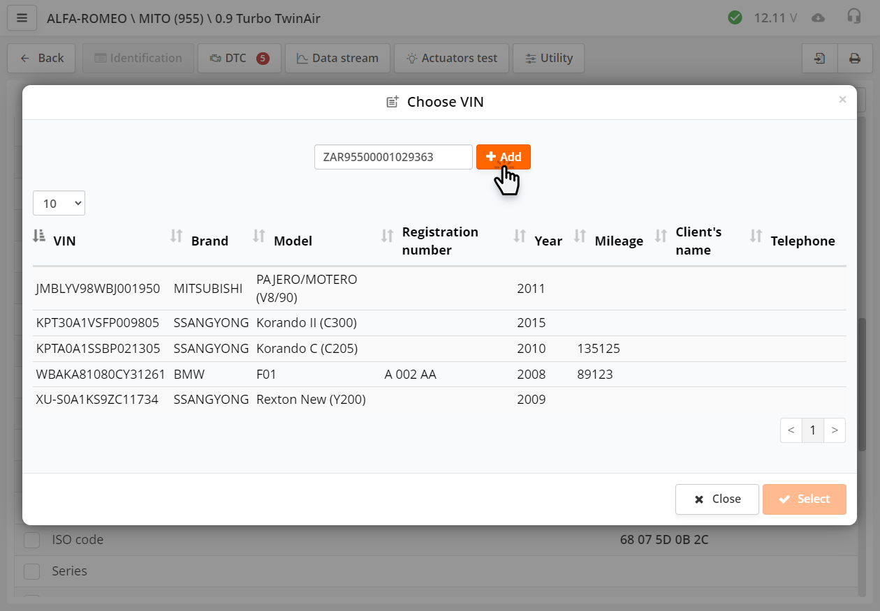Switch to the DTC tab showing 5 faults
The image size is (880, 611).
tap(239, 59)
